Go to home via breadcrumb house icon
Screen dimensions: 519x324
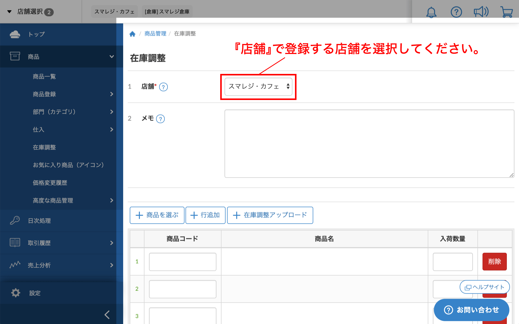point(132,34)
